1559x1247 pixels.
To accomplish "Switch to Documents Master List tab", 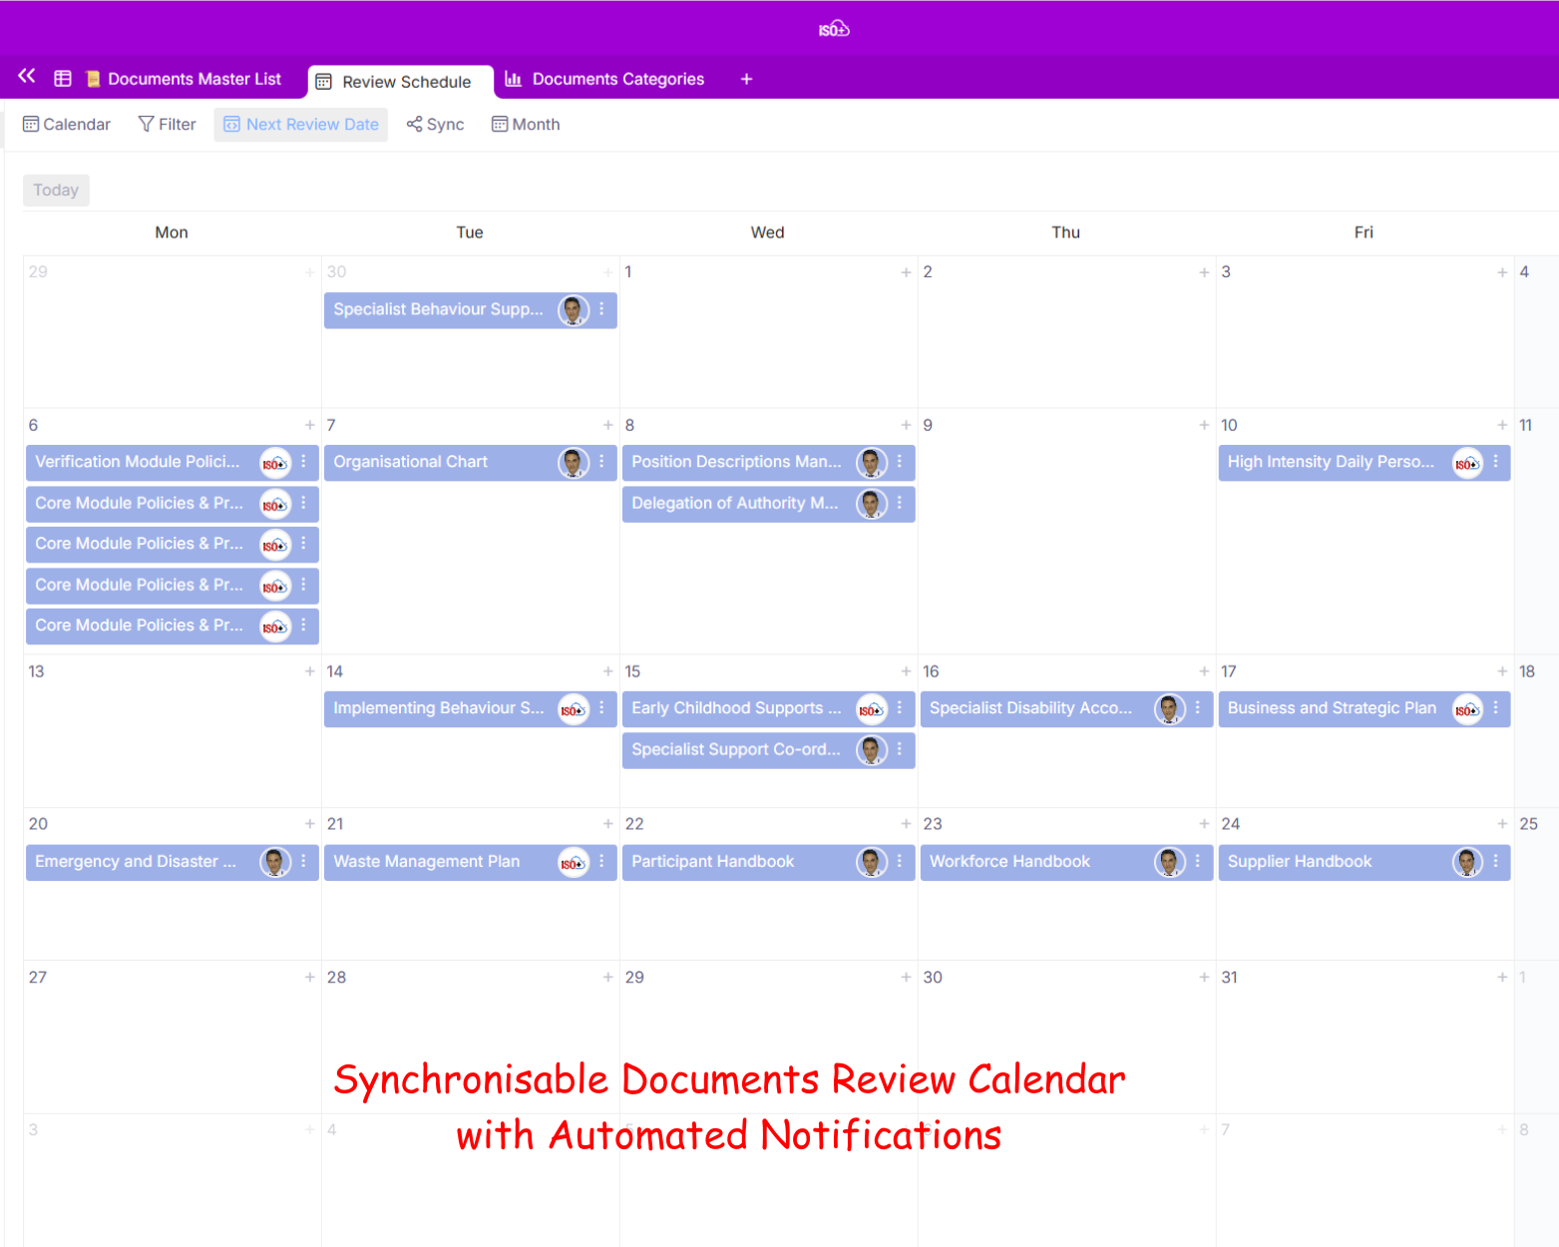I will 194,80.
